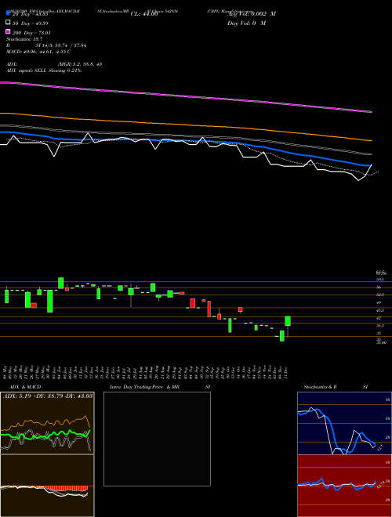Screen dimensions: 392x517
Task: Click the blue 20 Day legend swatch
Action: point(8,13)
